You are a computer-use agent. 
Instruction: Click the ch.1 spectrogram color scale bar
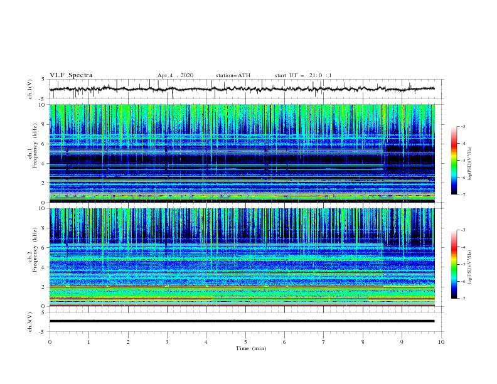[x=454, y=161]
